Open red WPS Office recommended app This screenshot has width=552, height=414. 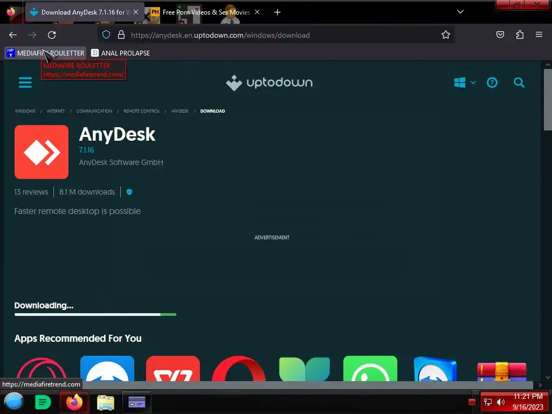tap(173, 369)
